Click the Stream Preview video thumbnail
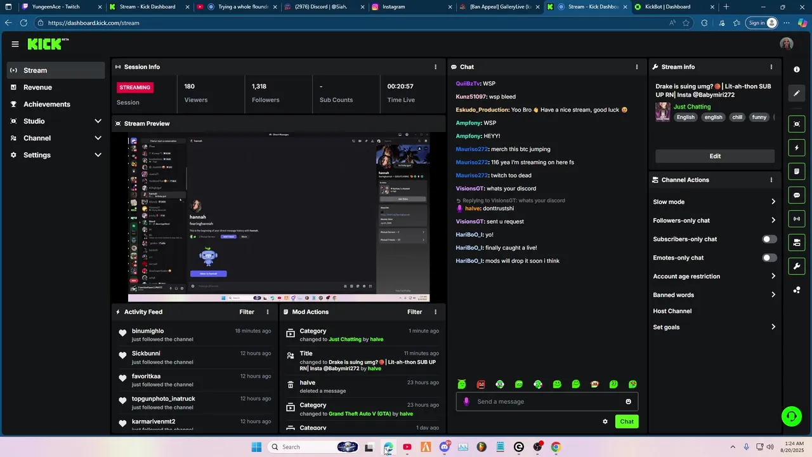The image size is (812, 457). pos(278,217)
